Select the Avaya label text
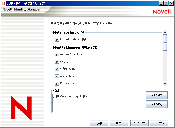175x128 pixels. [x=64, y=62]
